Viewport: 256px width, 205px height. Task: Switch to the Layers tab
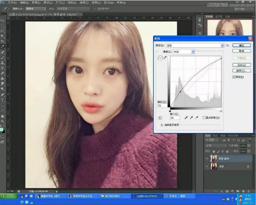[x=208, y=136]
